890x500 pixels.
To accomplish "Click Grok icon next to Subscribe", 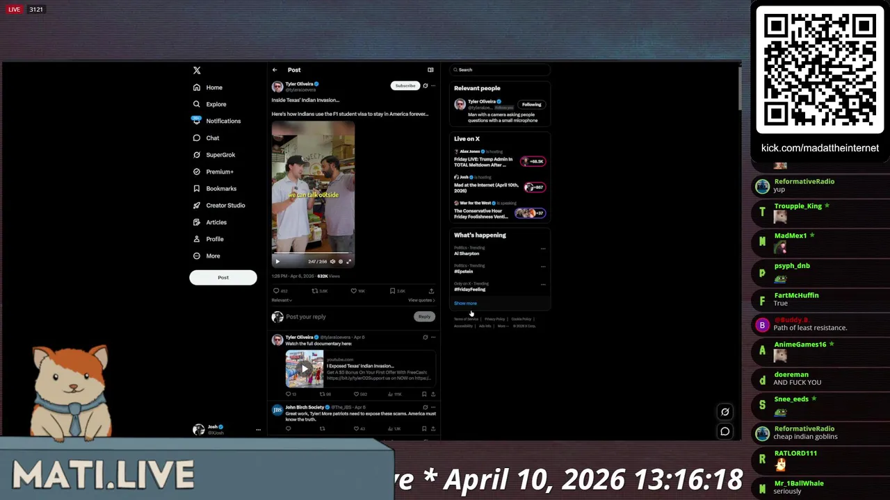I will (x=426, y=85).
